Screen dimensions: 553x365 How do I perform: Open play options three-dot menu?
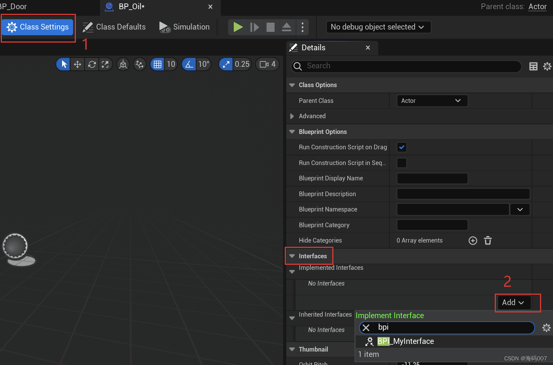coord(303,27)
